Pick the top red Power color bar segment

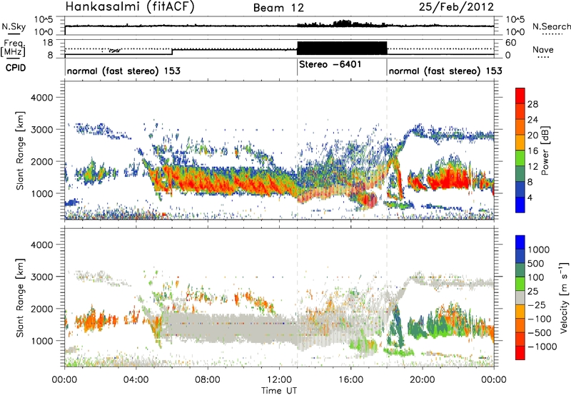[x=520, y=96]
